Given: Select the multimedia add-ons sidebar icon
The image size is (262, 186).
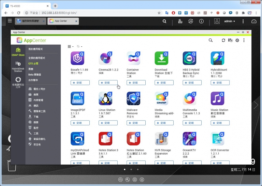Looking at the screenshot, I should 18,82.
